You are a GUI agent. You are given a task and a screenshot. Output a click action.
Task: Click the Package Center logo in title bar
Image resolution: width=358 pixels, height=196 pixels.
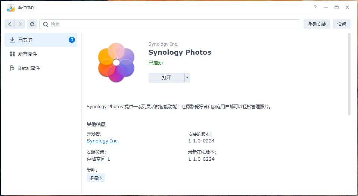(11, 7)
